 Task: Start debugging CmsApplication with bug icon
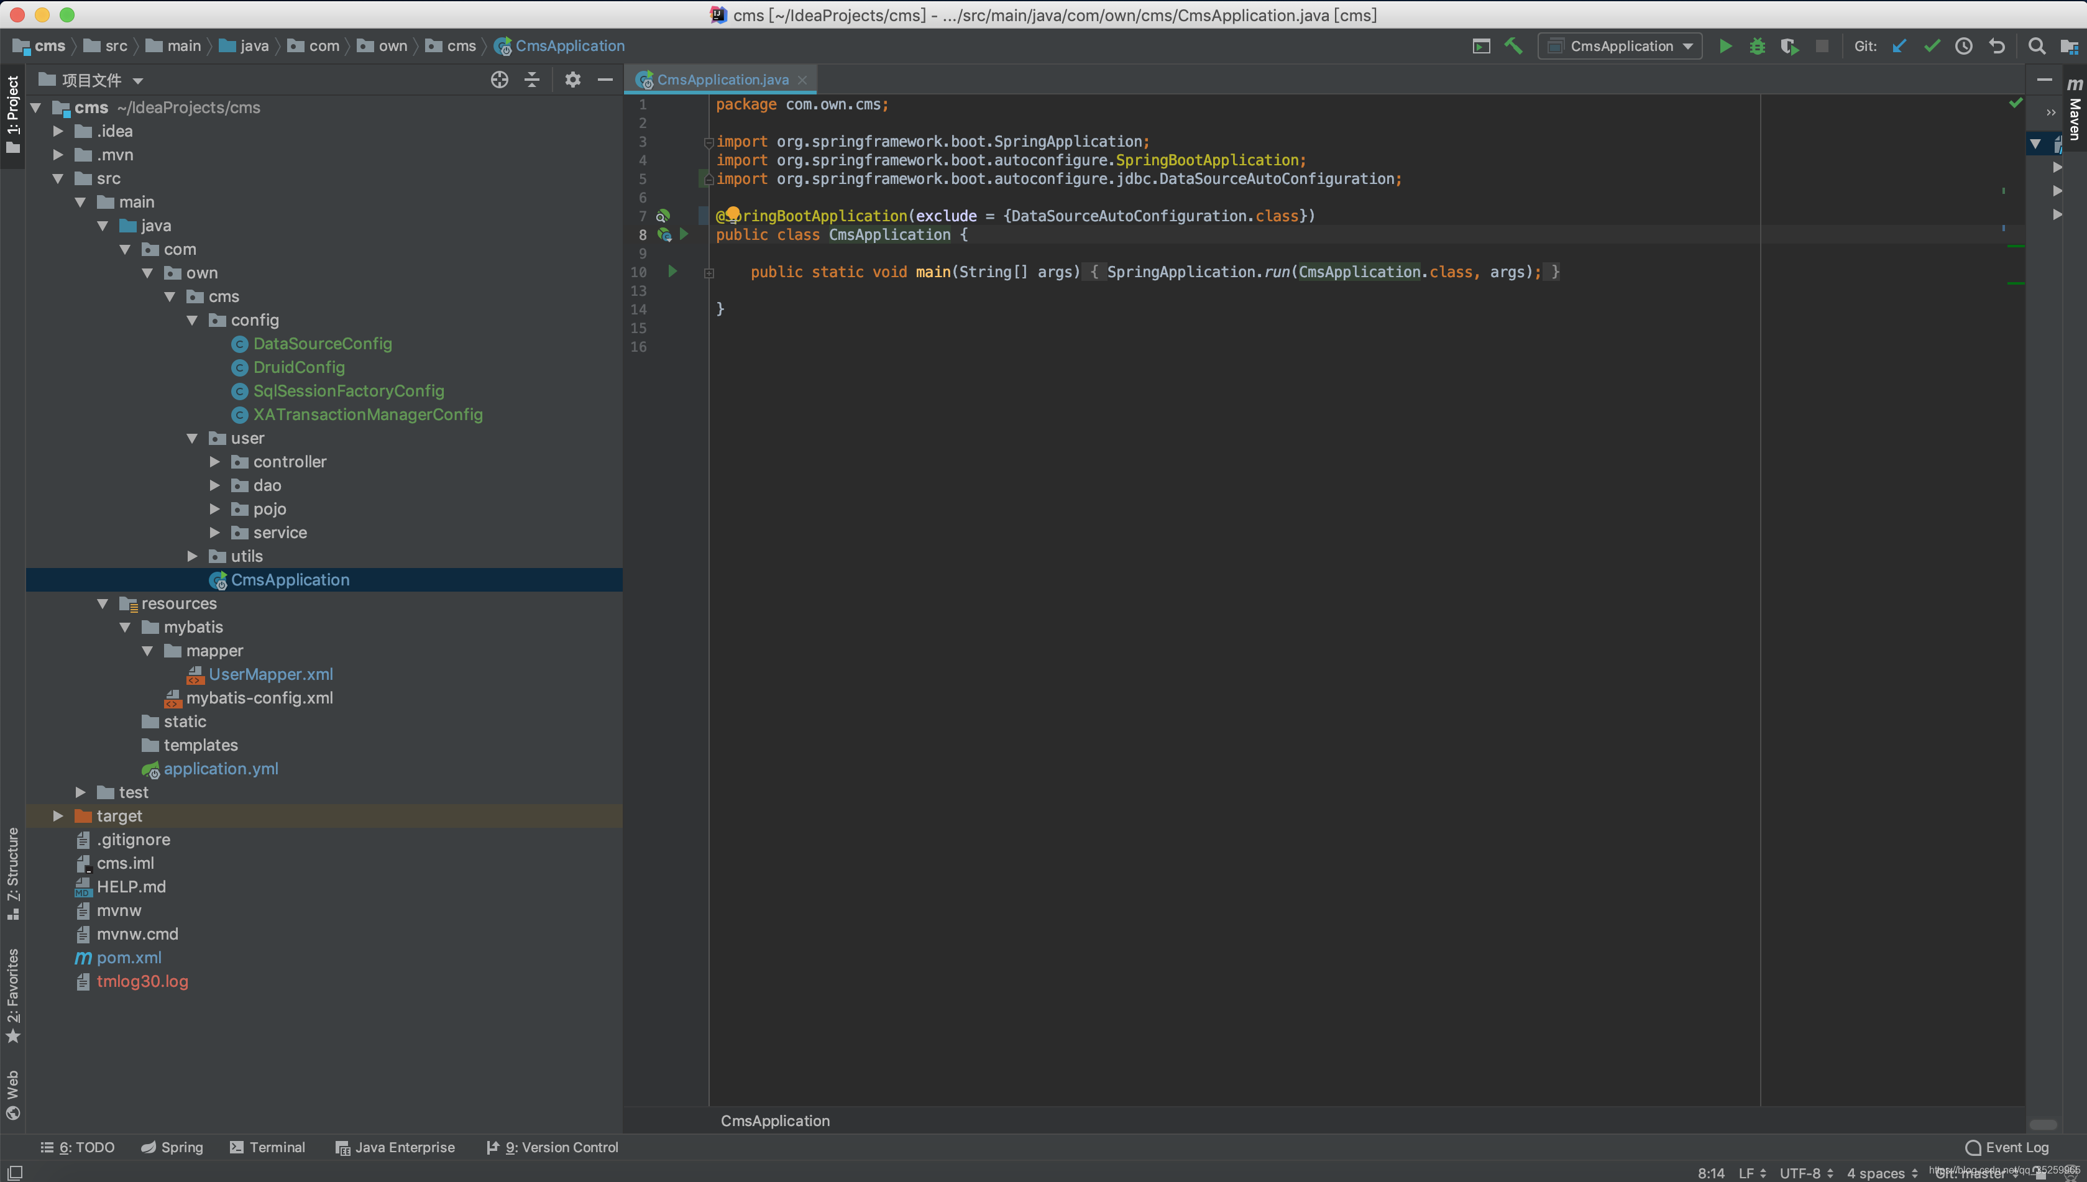pyautogui.click(x=1756, y=46)
